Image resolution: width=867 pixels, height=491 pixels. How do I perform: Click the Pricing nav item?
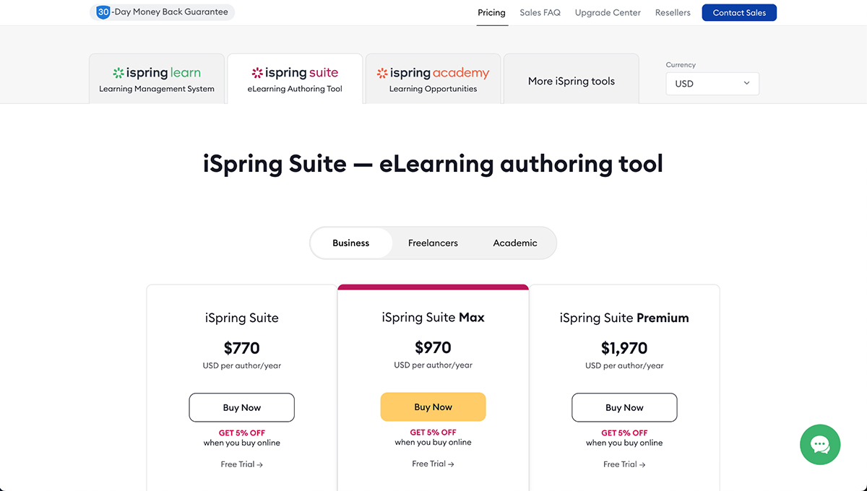pyautogui.click(x=492, y=13)
